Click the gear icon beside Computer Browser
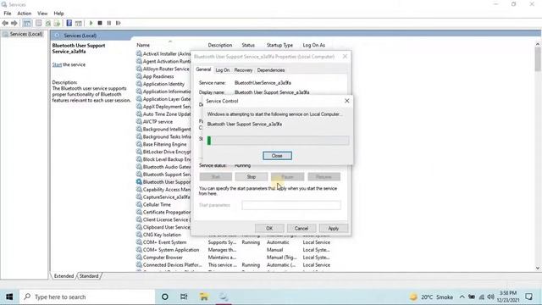 pyautogui.click(x=139, y=258)
